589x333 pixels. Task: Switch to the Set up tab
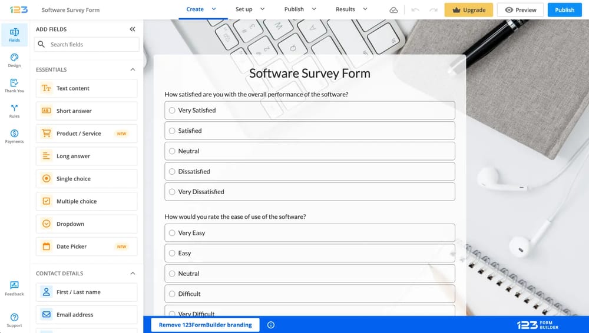[244, 9]
